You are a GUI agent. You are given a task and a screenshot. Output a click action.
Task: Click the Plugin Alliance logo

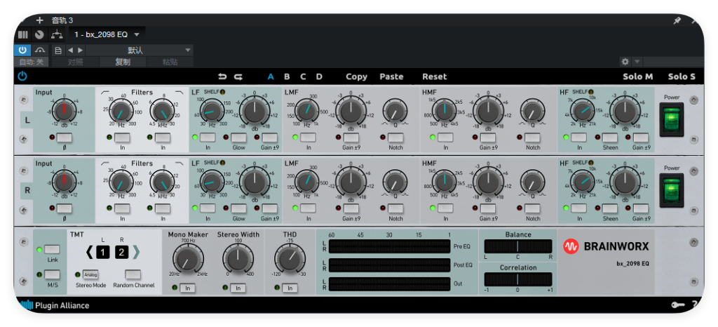pos(55,305)
